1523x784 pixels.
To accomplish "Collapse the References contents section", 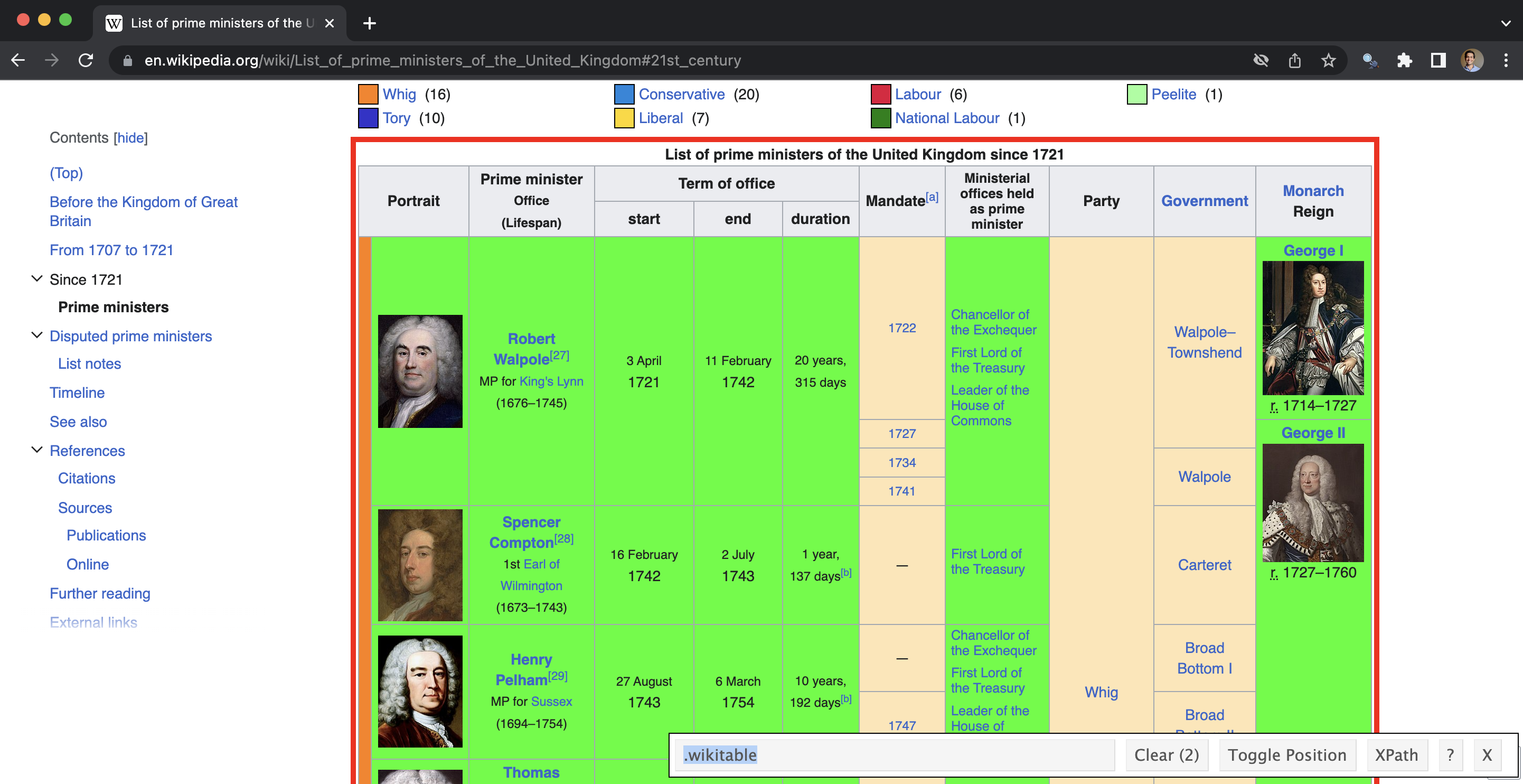I will tap(36, 450).
